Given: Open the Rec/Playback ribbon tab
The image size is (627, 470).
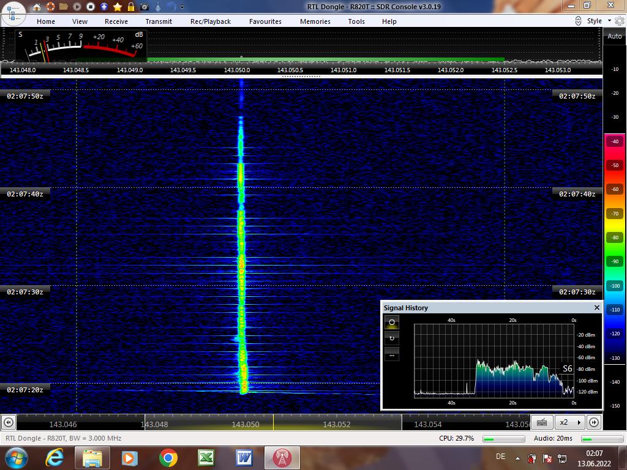Looking at the screenshot, I should pos(211,21).
